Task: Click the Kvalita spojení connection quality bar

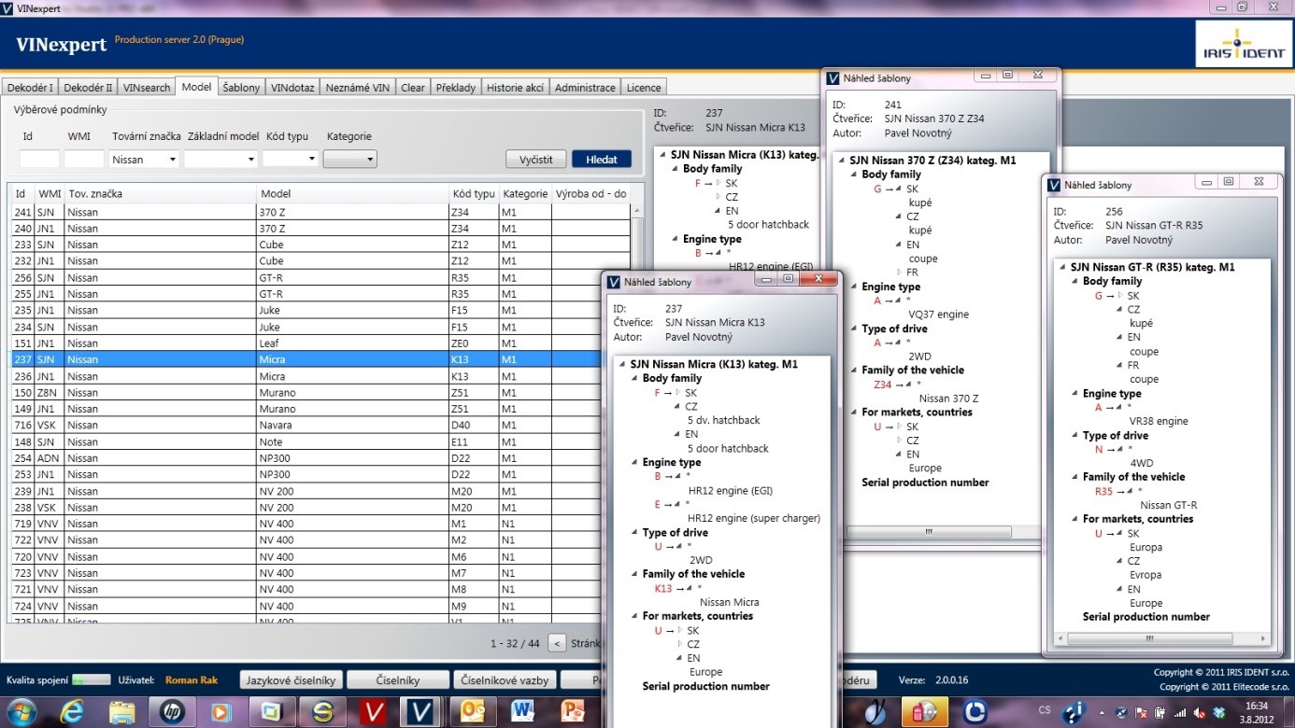Action: pyautogui.click(x=91, y=680)
